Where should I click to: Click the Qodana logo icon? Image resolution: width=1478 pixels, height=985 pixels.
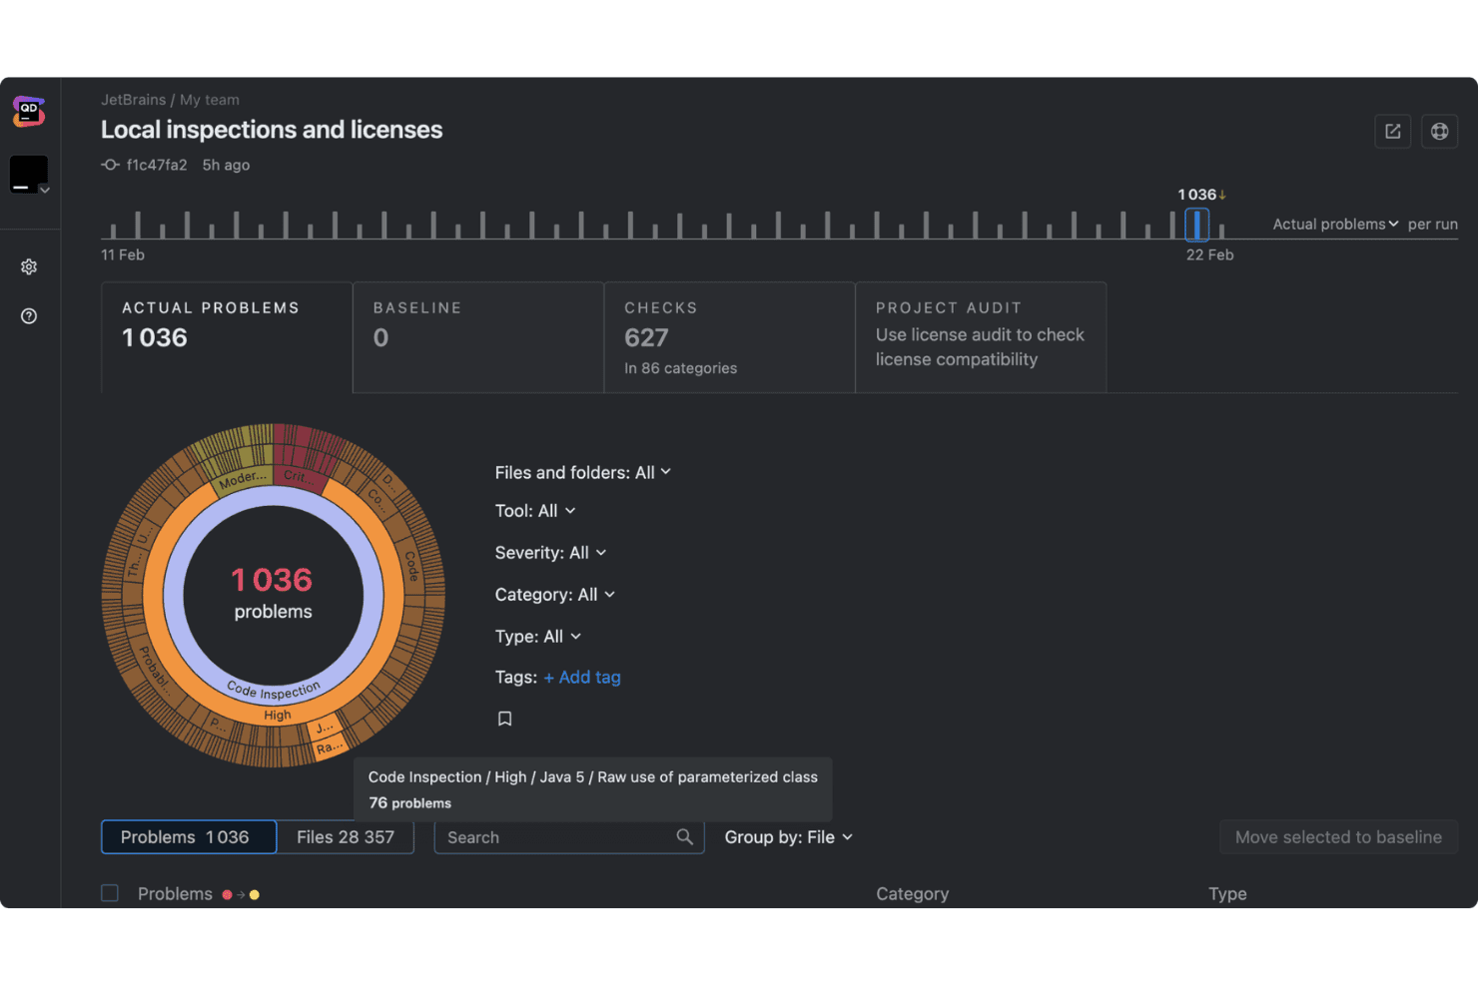[29, 111]
